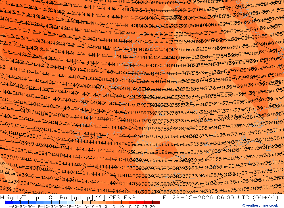
Task: Click the legend swatch between -5 and 0
Action: [102, 202]
